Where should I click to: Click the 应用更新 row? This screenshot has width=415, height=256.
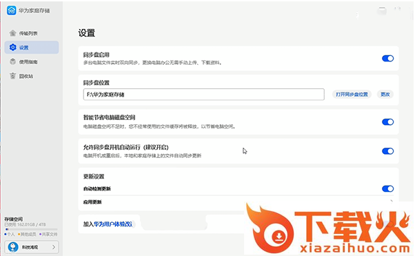(239, 202)
